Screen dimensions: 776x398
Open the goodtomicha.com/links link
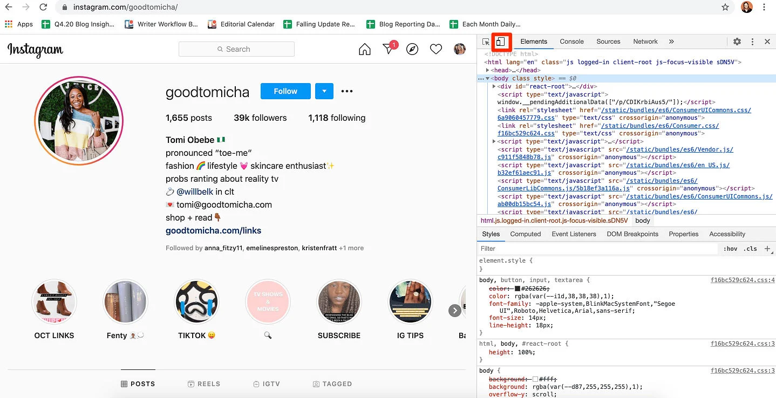coord(213,230)
